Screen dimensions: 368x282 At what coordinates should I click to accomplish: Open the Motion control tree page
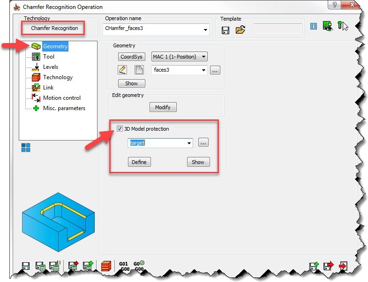coord(62,98)
